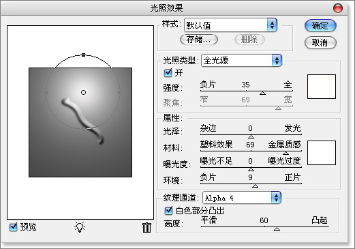The width and height of the screenshot is (355, 249).
Task: Toggle the 预览 preview checkbox
Action: [x=14, y=226]
